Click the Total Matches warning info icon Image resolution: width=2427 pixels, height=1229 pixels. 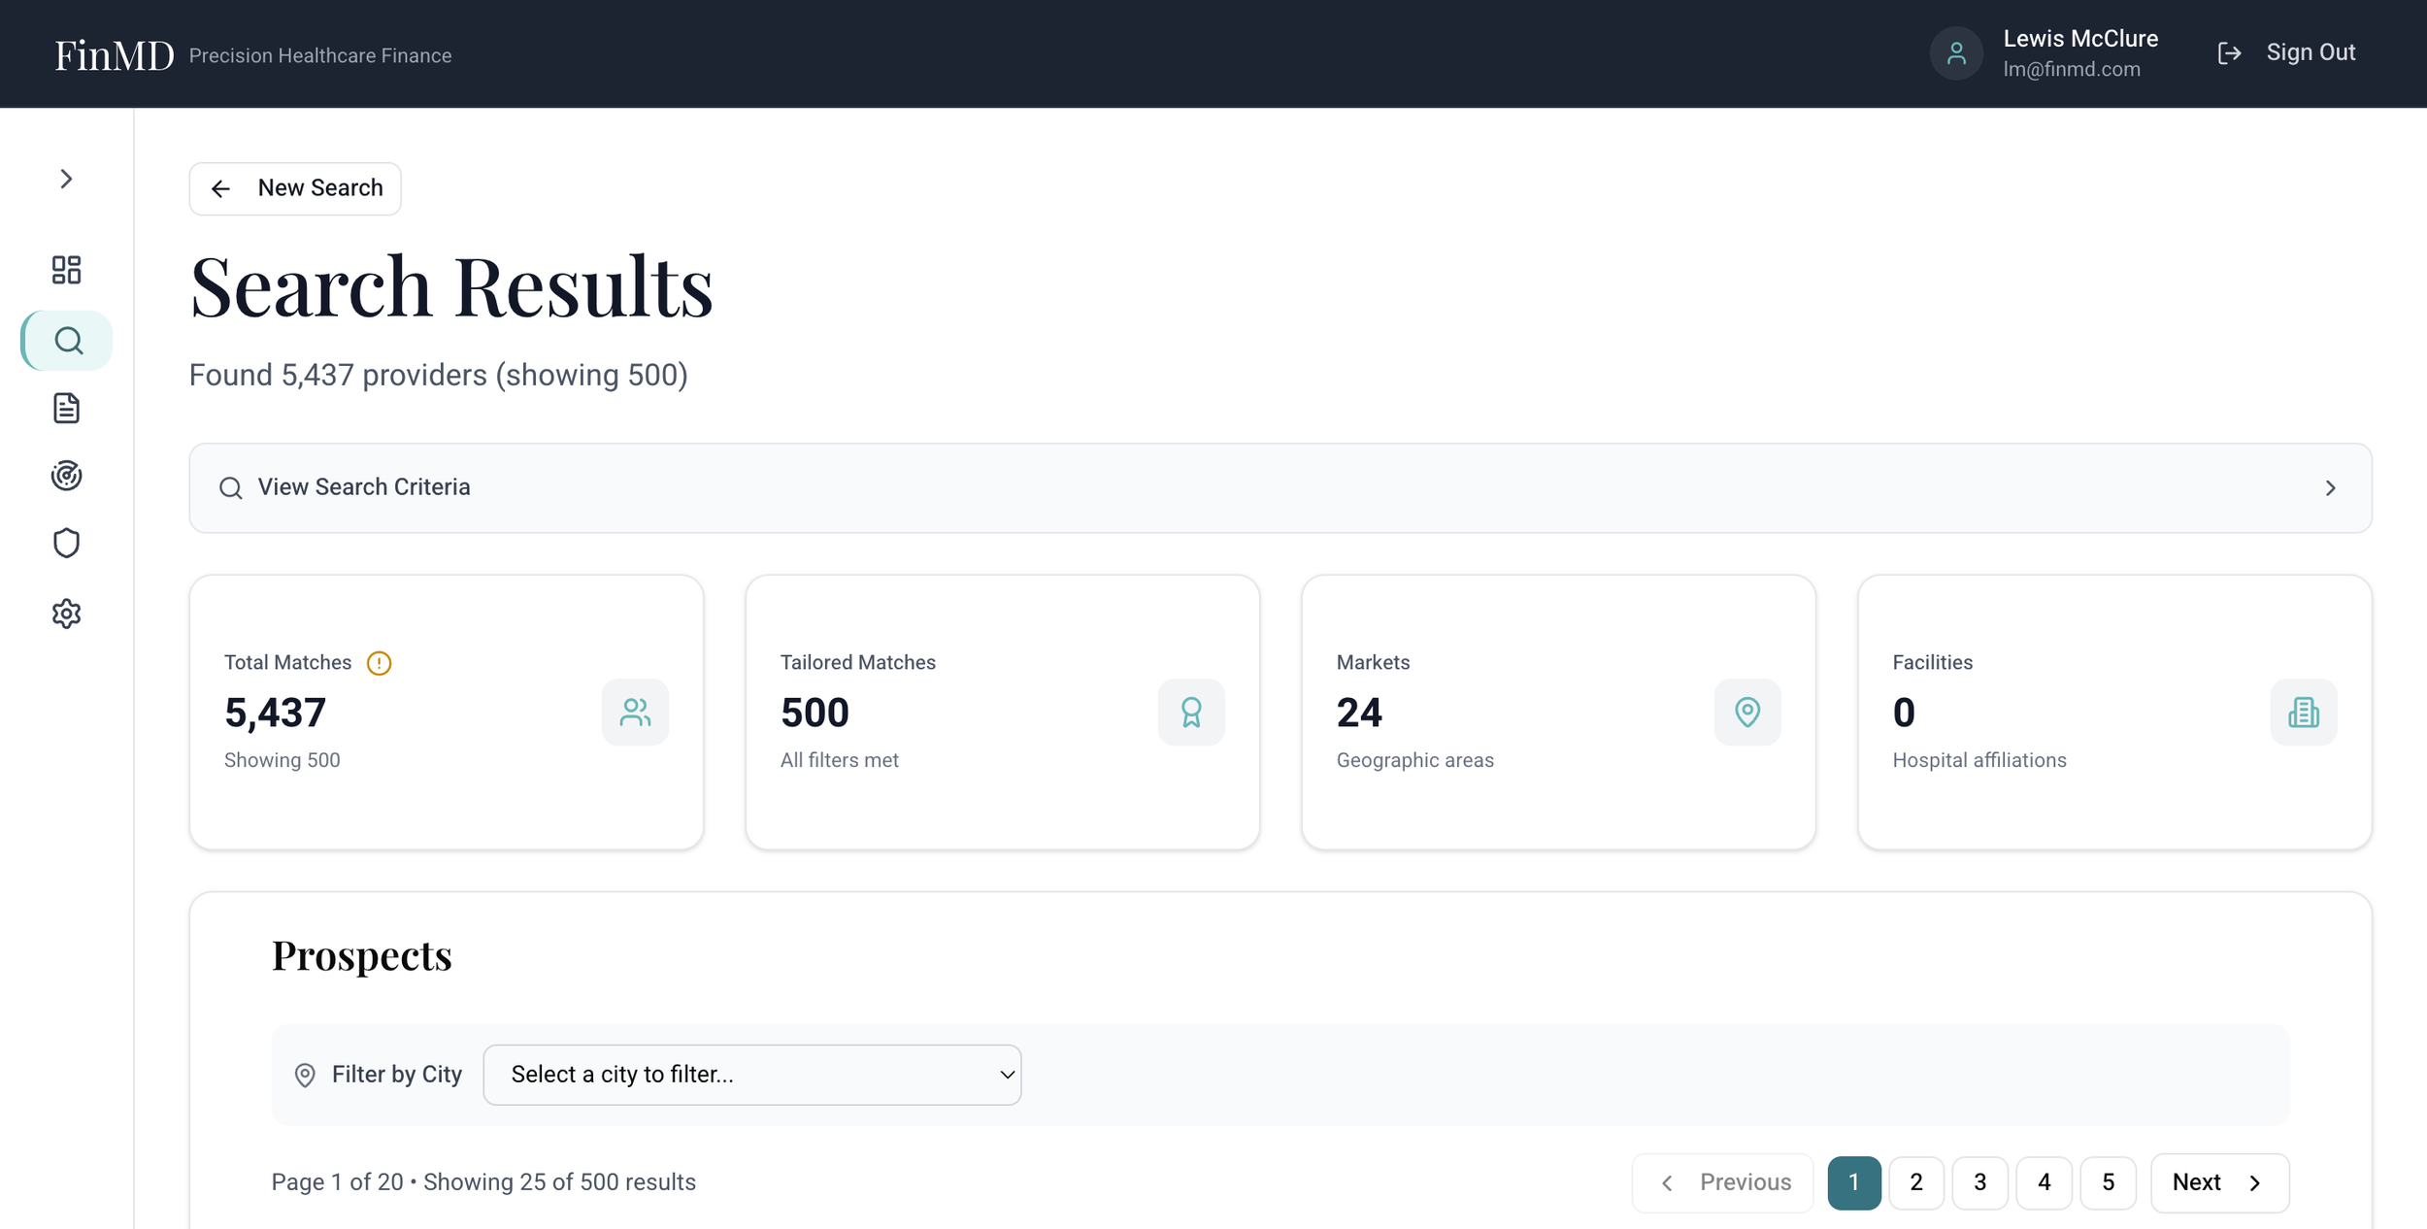coord(379,663)
